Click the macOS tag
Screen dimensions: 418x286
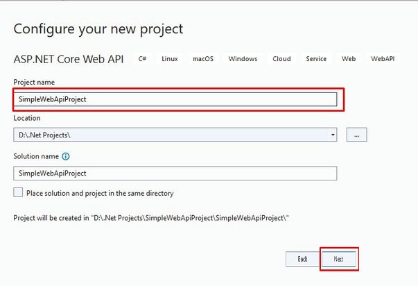click(203, 59)
